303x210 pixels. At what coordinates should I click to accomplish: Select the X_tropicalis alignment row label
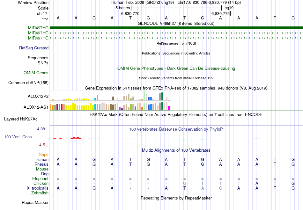pos(38,188)
